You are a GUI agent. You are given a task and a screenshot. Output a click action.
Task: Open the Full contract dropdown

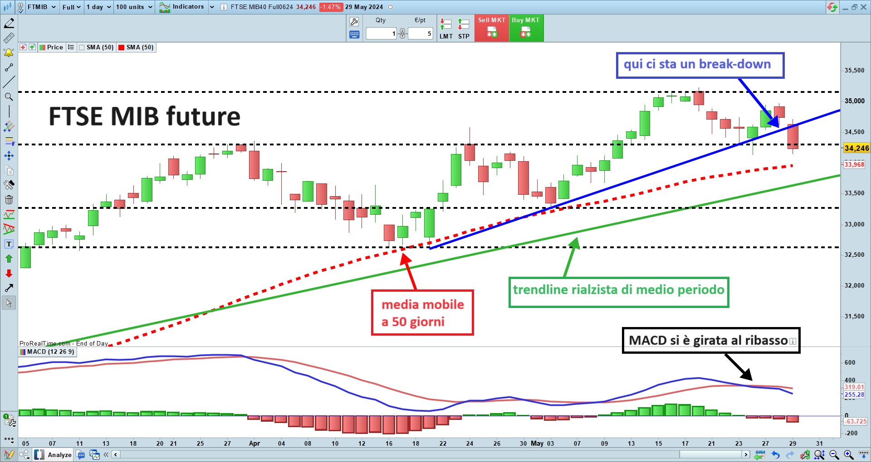[x=72, y=7]
